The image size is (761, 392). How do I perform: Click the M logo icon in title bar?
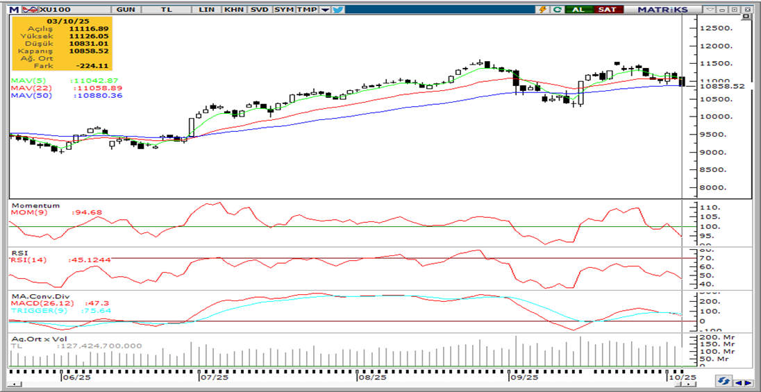click(x=14, y=10)
